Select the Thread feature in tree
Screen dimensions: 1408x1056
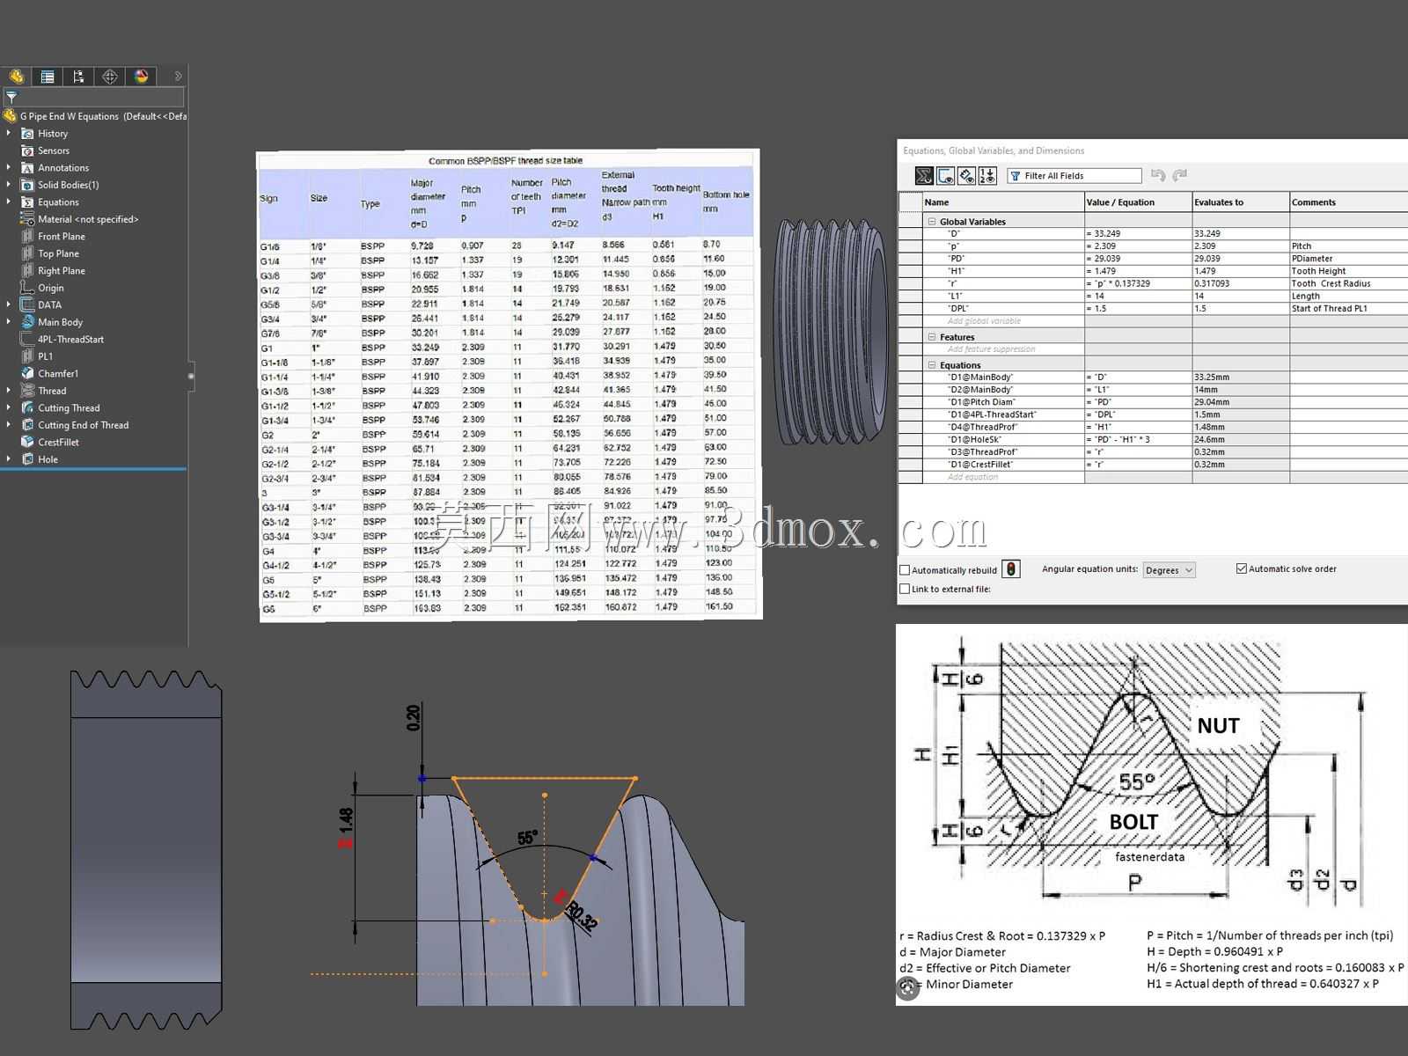52,391
